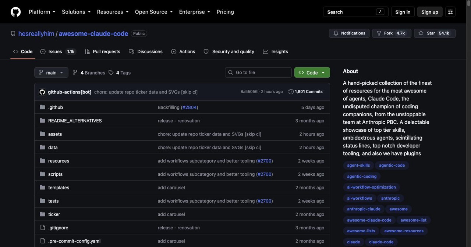This screenshot has width=471, height=247.
Task: Click the Sign in button
Action: click(x=403, y=12)
